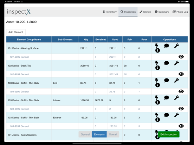The height and width of the screenshot is (145, 194).
Task: Open comment bubble for Thin Slab Interior row
Action: [167, 97]
